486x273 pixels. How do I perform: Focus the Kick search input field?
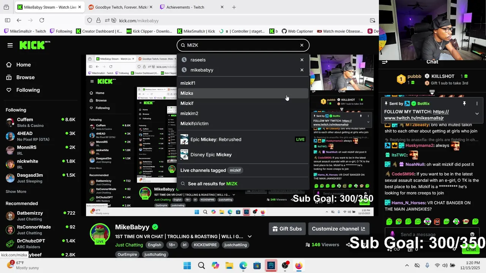coord(243,45)
